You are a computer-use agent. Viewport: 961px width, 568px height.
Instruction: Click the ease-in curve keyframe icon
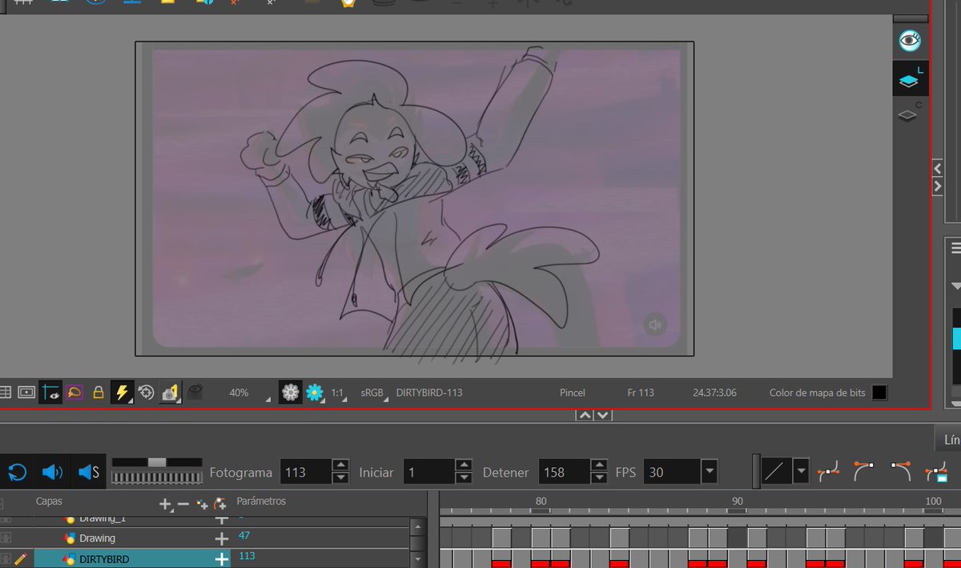tap(863, 472)
